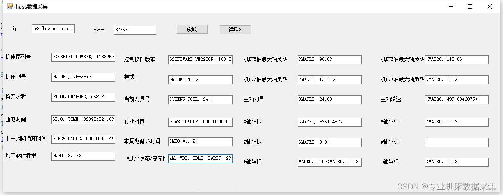Click the '机床Y轴最大轴负载' label
503x195 pixels.
[266, 59]
